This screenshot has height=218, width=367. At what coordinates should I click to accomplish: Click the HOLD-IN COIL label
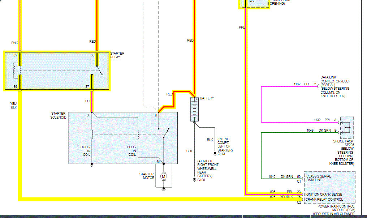86,151
